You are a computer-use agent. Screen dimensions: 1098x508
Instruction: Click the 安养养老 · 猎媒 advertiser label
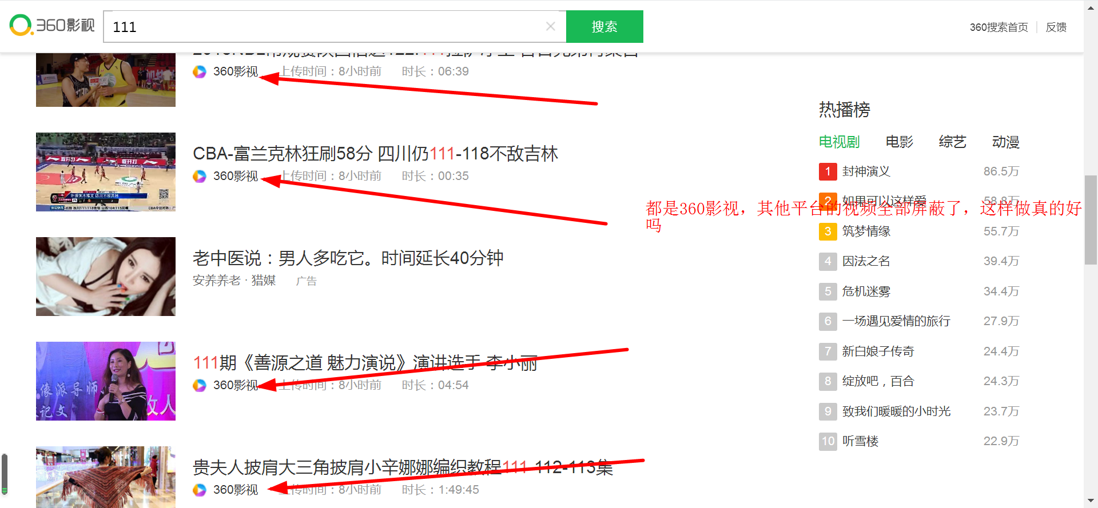pos(234,281)
